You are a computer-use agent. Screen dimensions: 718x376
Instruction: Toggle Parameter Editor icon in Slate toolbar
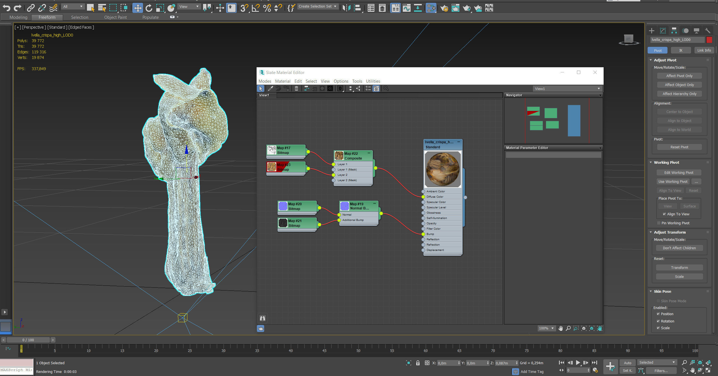coord(376,89)
